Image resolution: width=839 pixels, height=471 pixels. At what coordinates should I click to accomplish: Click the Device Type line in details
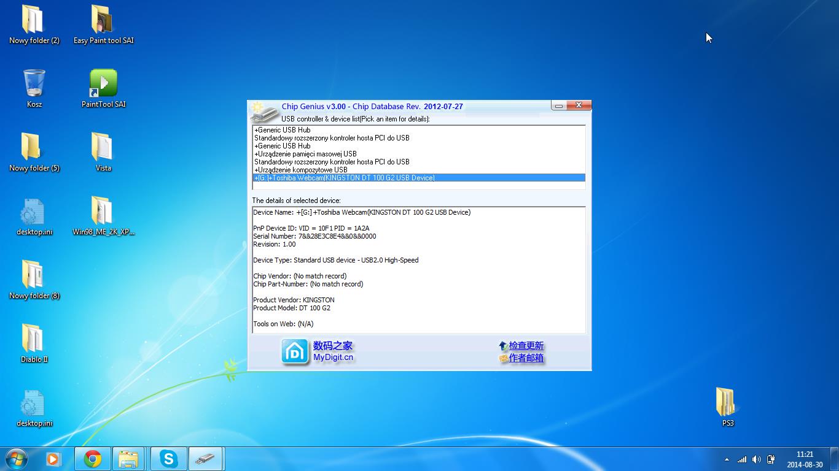point(336,260)
